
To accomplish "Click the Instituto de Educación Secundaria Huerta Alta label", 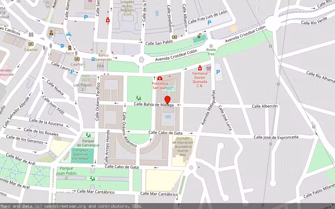I will pyautogui.click(x=183, y=147).
